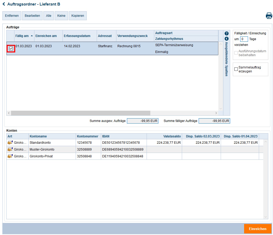Go back using the arrow beside Auftragsordner
273x235 pixels.
(x=4, y=4)
